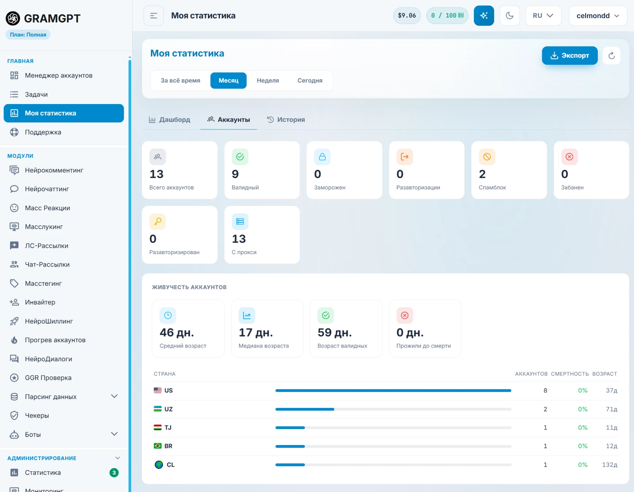Click the Масслукинг eye monitor icon
This screenshot has height=492, width=634.
point(14,227)
